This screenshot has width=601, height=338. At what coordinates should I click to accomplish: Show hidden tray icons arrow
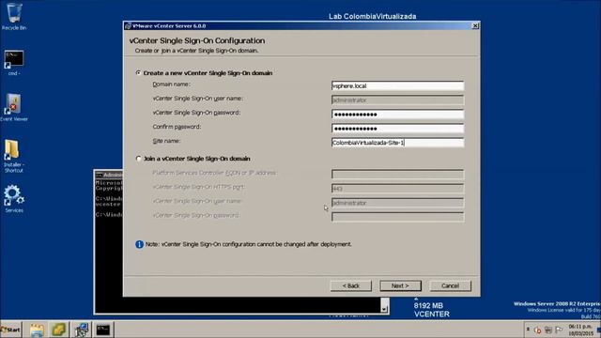pos(528,330)
